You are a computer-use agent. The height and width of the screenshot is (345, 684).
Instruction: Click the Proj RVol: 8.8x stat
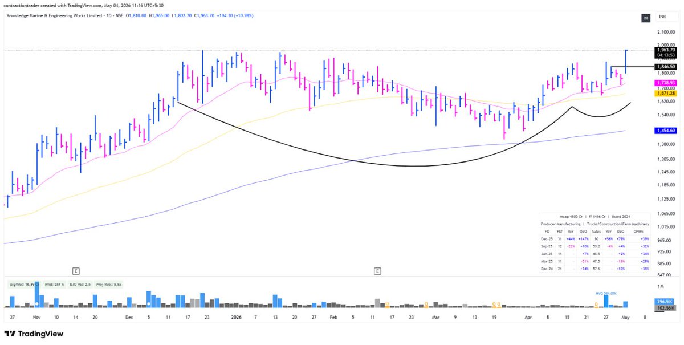(x=109, y=283)
